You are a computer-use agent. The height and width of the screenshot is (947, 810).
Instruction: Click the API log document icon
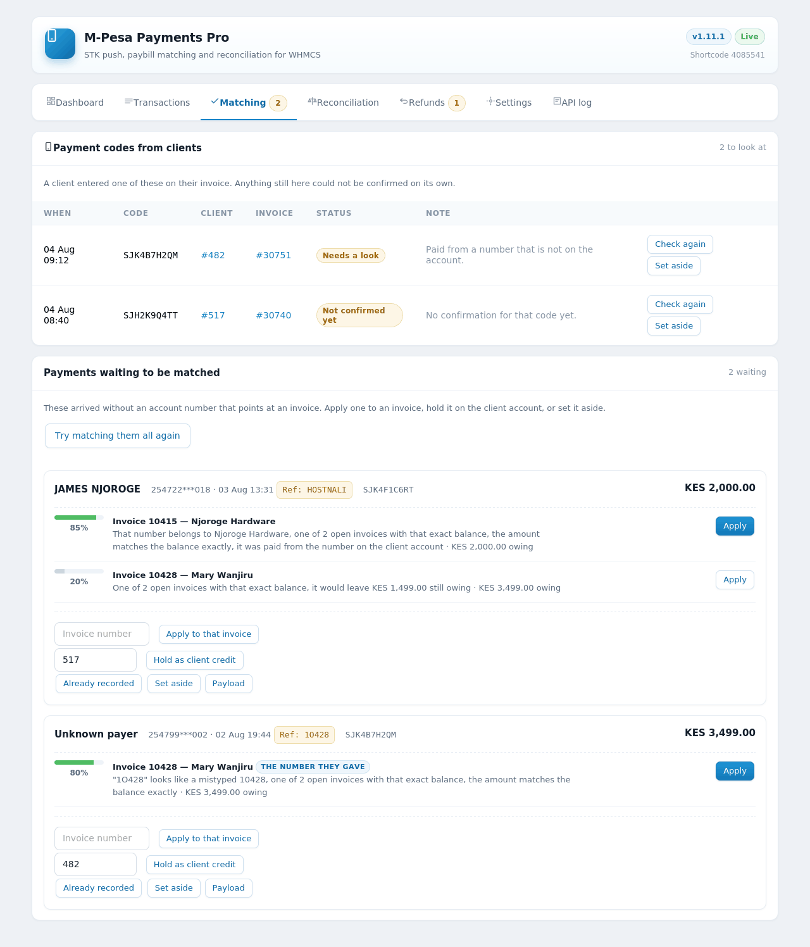click(x=557, y=101)
